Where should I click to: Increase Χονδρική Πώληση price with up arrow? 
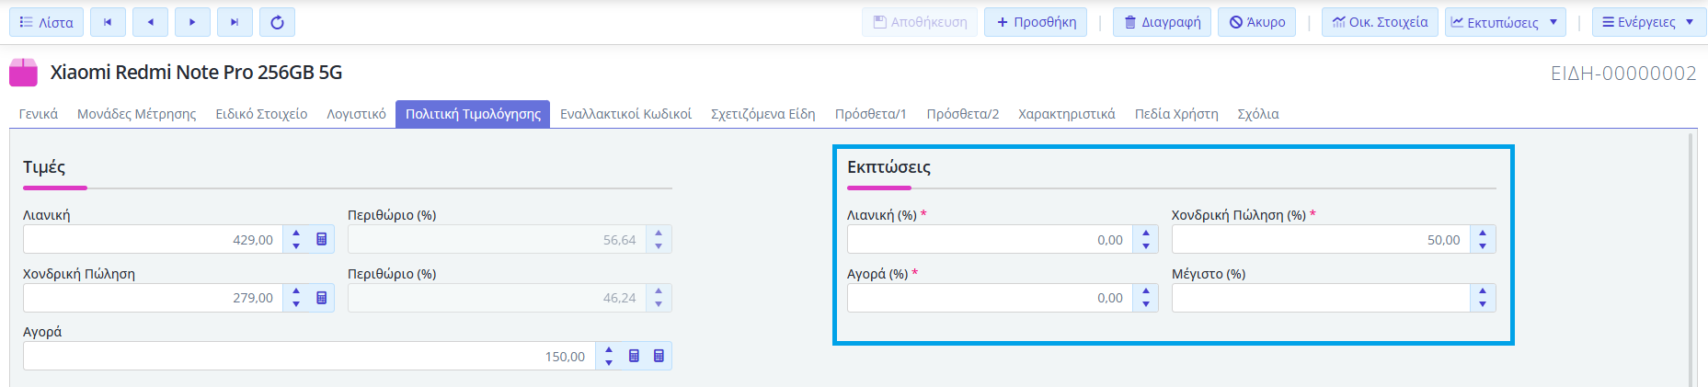(x=296, y=291)
